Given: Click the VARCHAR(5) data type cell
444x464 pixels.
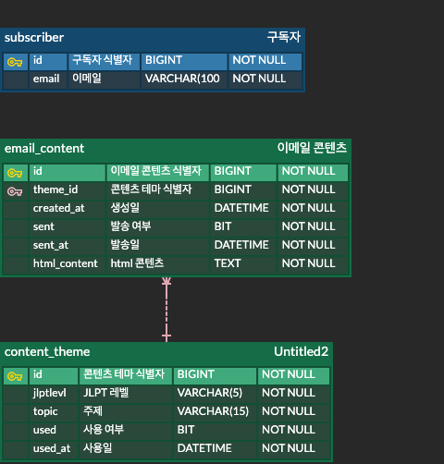Looking at the screenshot, I should coord(215,395).
